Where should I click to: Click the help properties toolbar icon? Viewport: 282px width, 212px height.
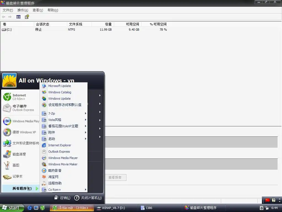27,17
